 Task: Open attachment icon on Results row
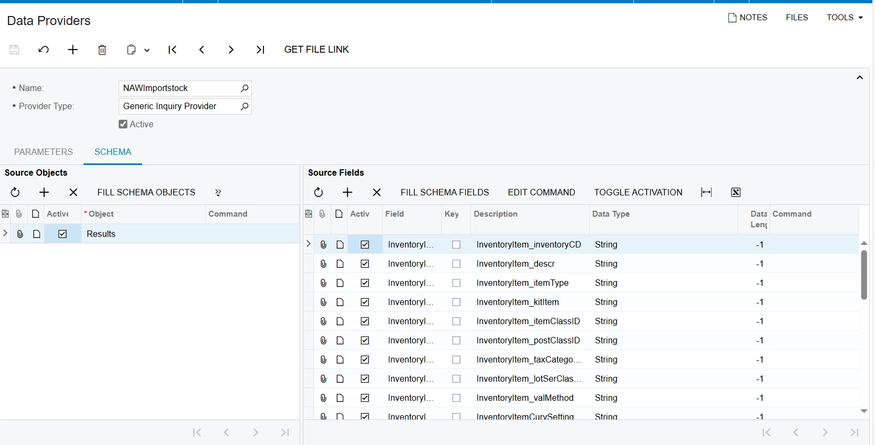[20, 234]
